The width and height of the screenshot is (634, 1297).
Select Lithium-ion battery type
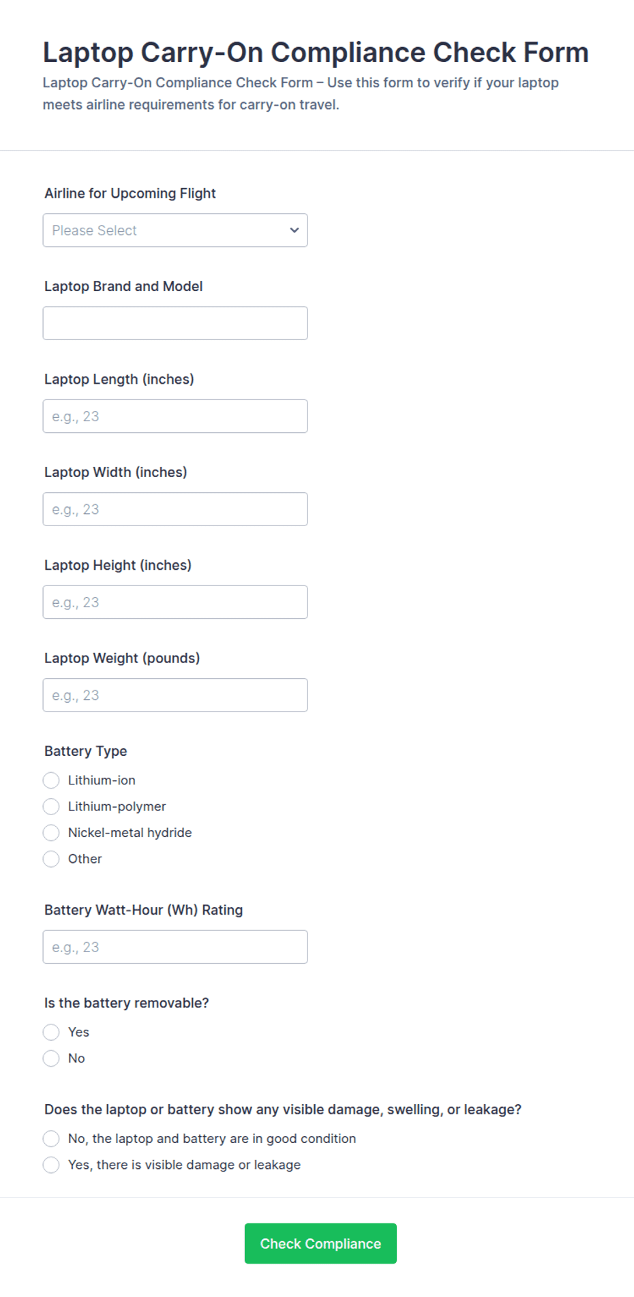(51, 780)
